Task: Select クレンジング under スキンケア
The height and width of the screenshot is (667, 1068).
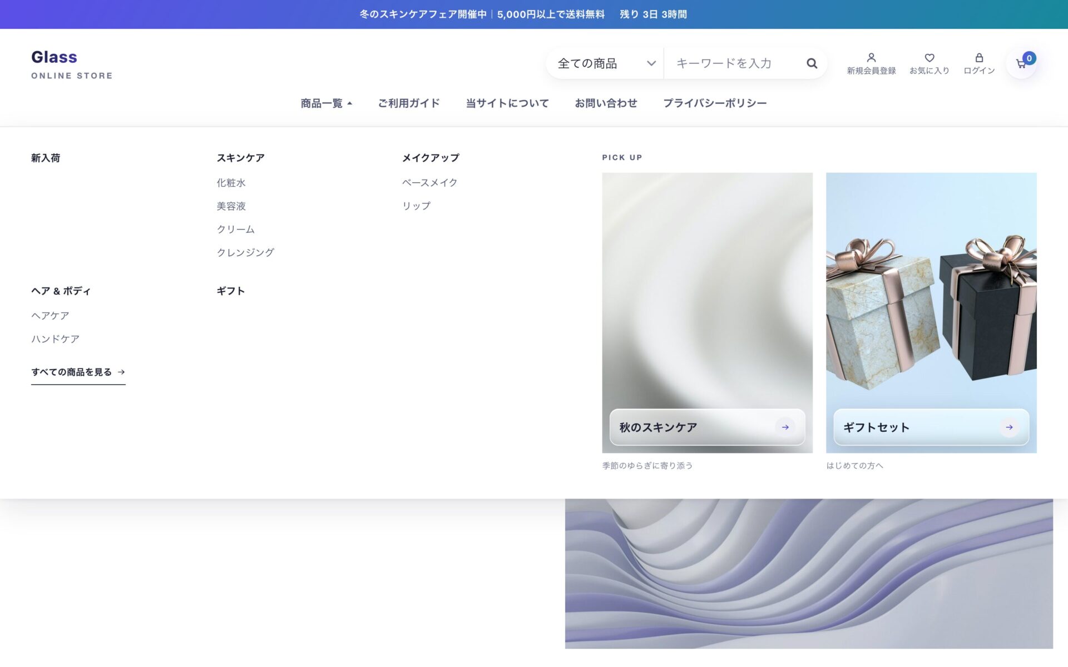Action: click(x=245, y=253)
